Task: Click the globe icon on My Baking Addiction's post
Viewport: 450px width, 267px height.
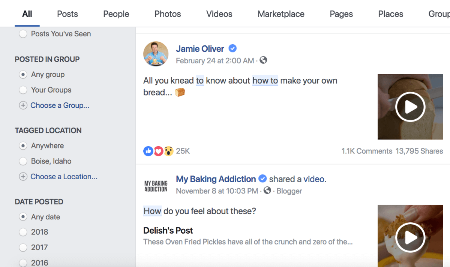Action: [x=267, y=191]
